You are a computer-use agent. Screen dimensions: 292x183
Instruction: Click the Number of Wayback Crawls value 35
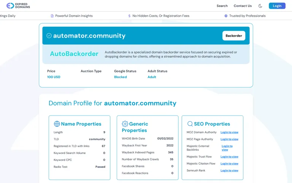(171, 159)
